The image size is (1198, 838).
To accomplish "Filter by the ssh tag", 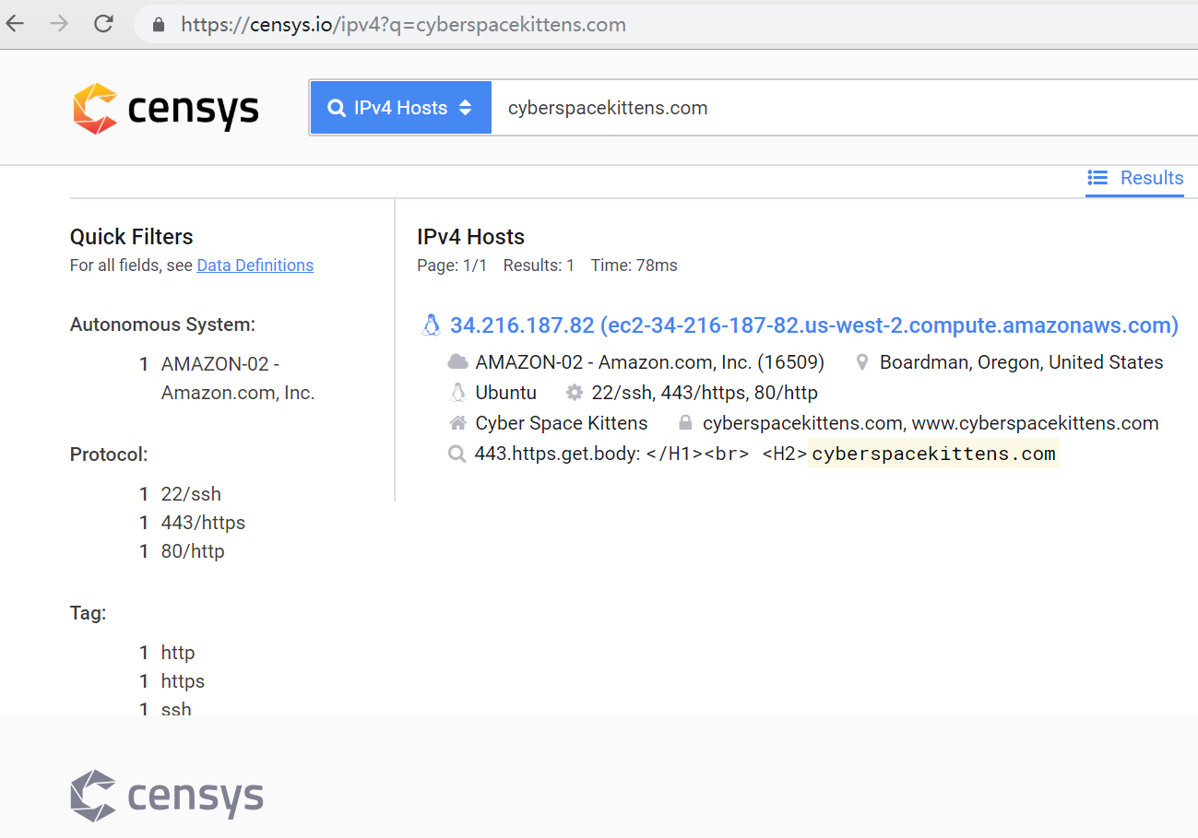I will pyautogui.click(x=176, y=708).
